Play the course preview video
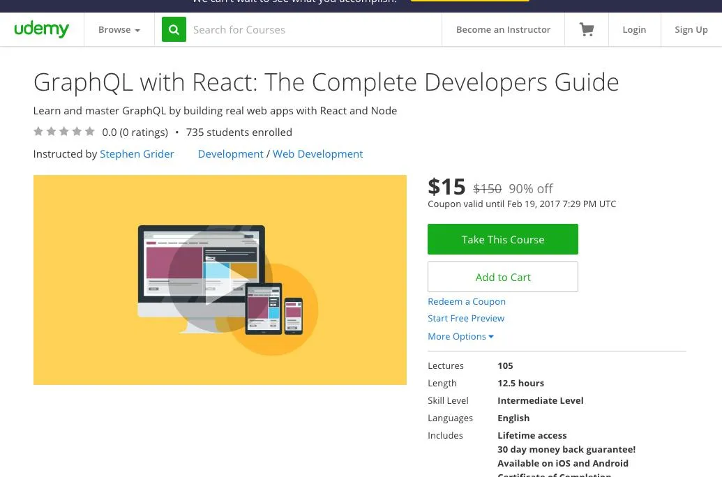Image resolution: width=722 pixels, height=477 pixels. (x=220, y=280)
